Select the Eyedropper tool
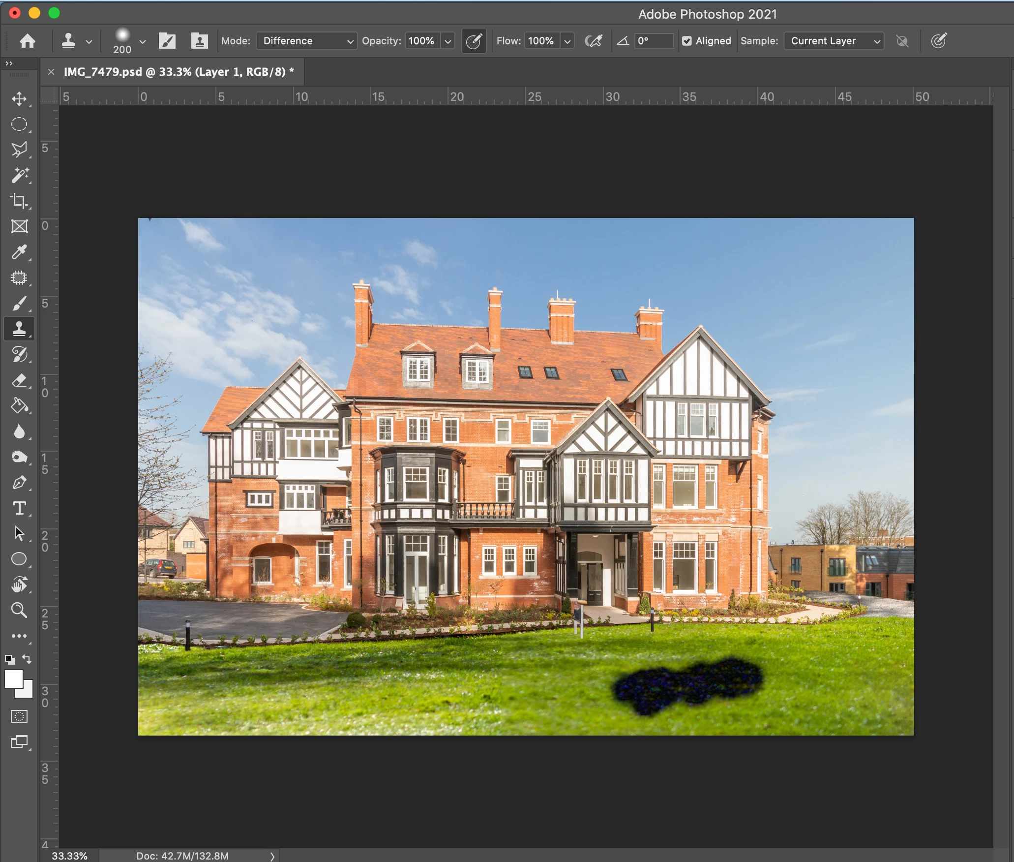Image resolution: width=1014 pixels, height=862 pixels. coord(19,252)
